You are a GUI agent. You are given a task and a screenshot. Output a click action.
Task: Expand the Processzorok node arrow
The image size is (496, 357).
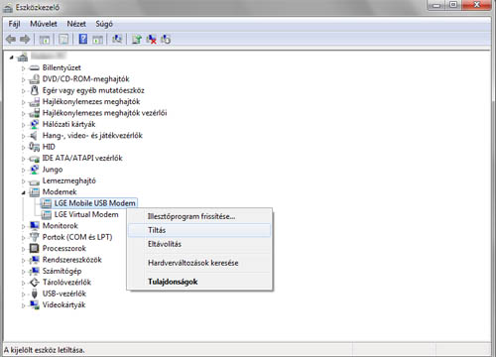(x=23, y=249)
